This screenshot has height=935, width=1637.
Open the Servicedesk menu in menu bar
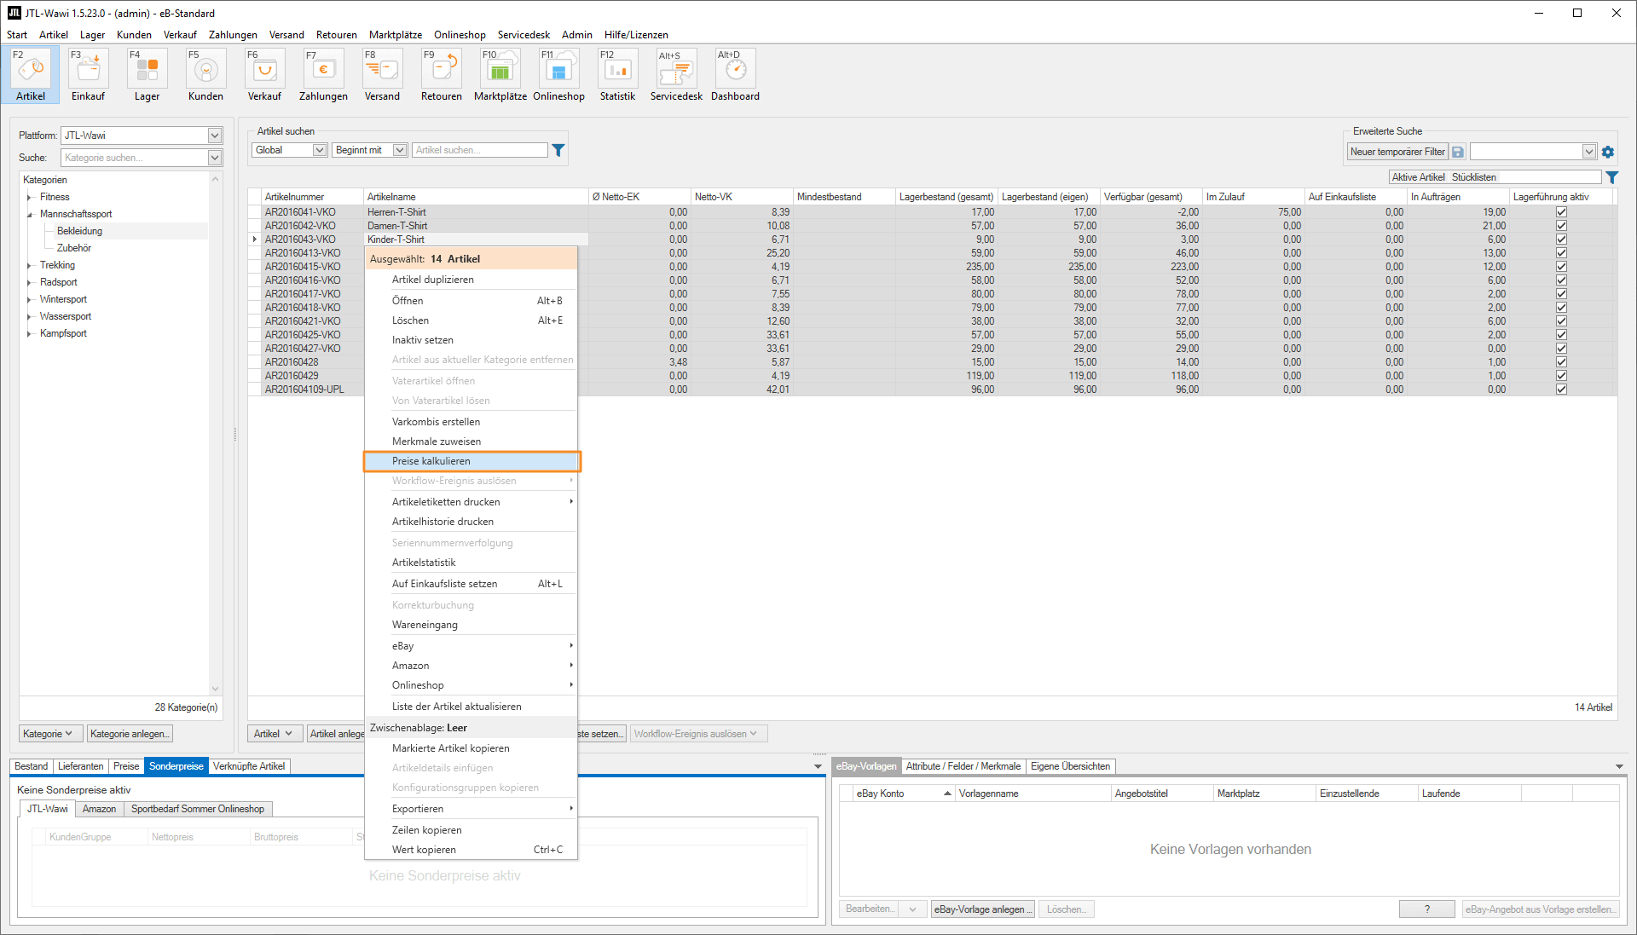(523, 35)
